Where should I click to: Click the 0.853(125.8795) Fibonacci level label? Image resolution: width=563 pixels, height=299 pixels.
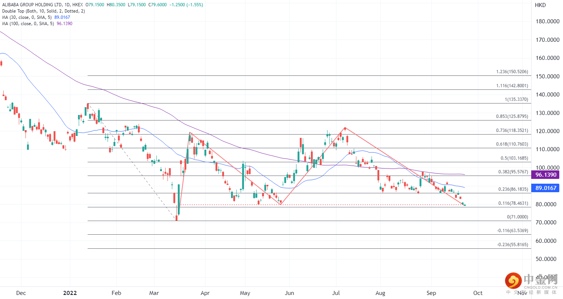click(x=512, y=116)
